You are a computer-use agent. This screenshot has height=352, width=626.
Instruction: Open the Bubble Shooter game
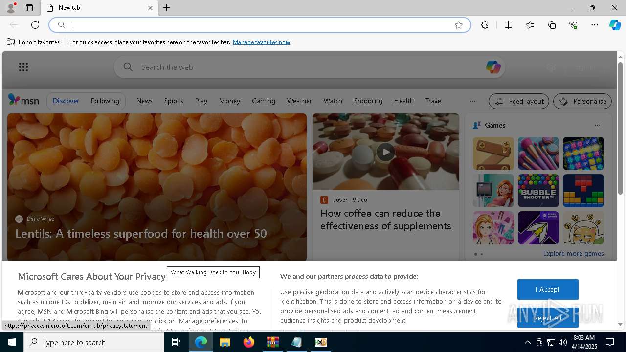538,191
